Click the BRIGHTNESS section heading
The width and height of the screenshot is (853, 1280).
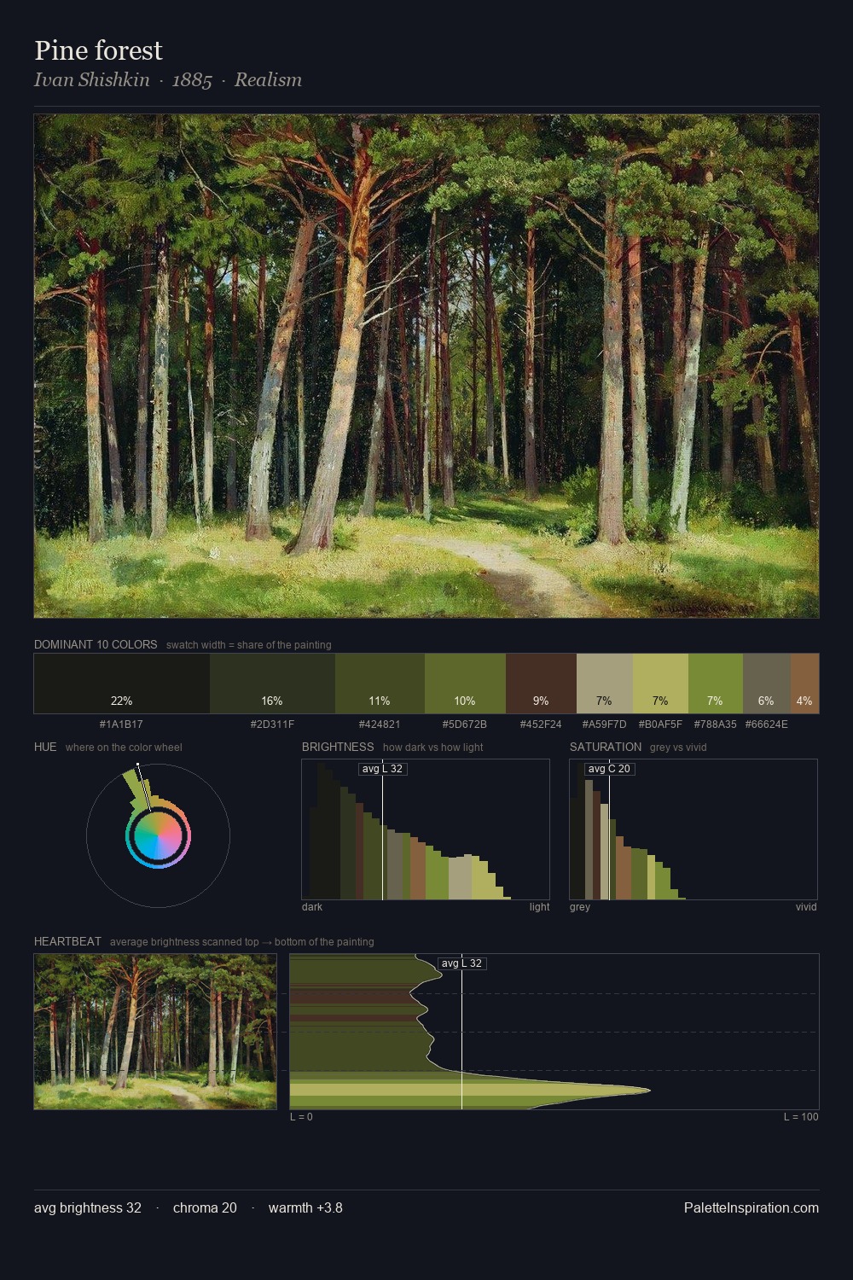point(338,747)
